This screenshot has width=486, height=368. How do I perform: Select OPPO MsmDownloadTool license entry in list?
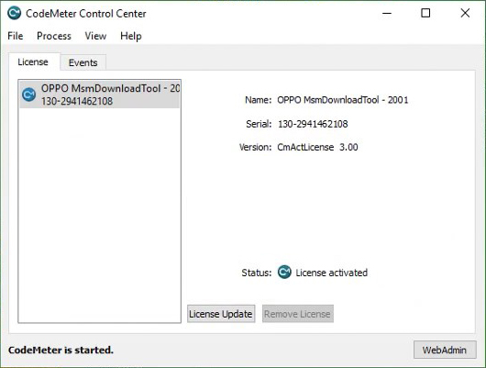coord(100,95)
